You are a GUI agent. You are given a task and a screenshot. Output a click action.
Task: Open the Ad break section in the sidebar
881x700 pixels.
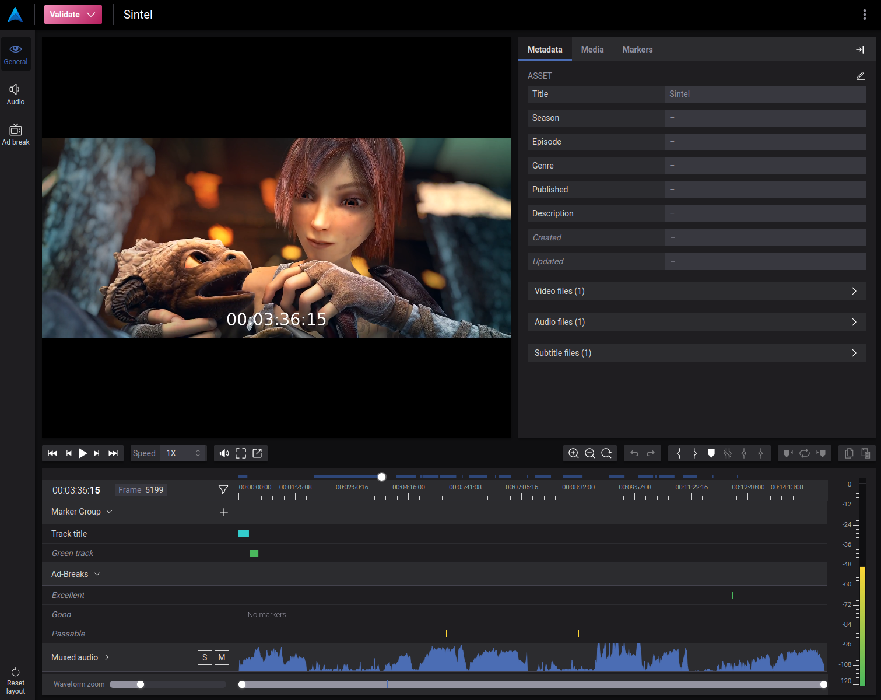point(16,135)
